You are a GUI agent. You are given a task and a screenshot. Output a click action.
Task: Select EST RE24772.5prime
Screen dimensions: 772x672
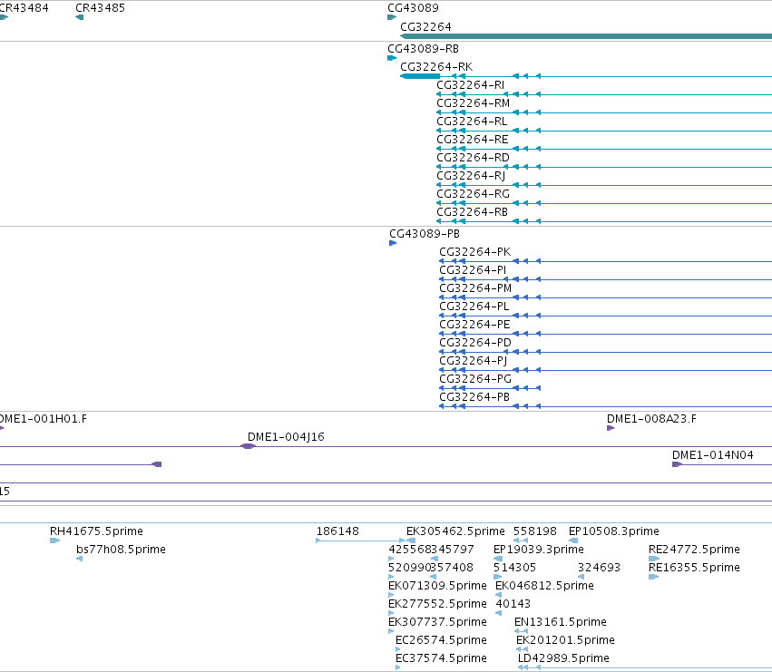[694, 550]
